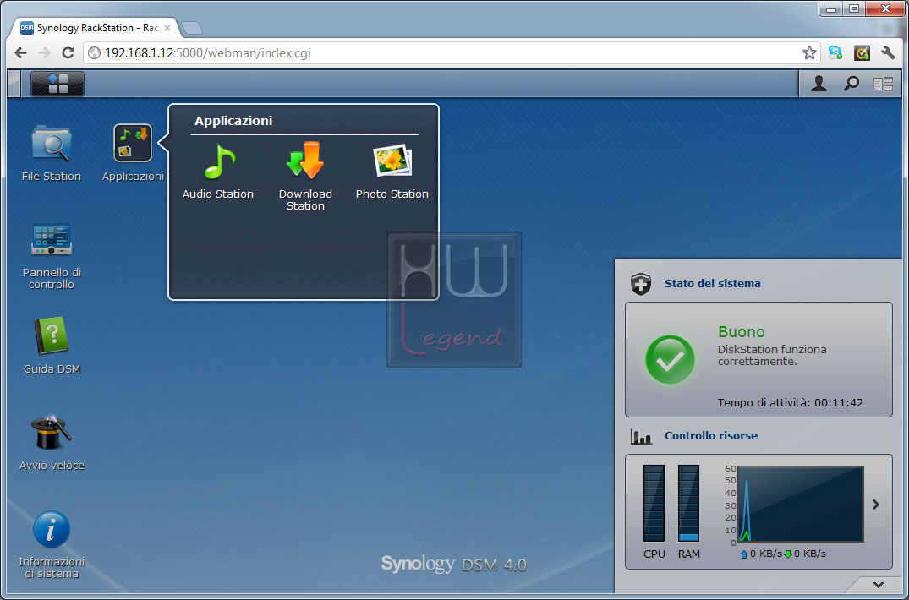Open the Stato del sistema link
This screenshot has height=600, width=909.
click(x=713, y=284)
